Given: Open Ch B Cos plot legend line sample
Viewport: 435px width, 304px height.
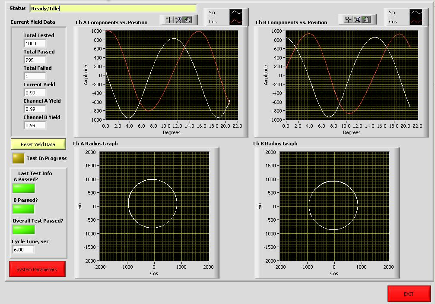Looking at the screenshot, I should click(416, 22).
